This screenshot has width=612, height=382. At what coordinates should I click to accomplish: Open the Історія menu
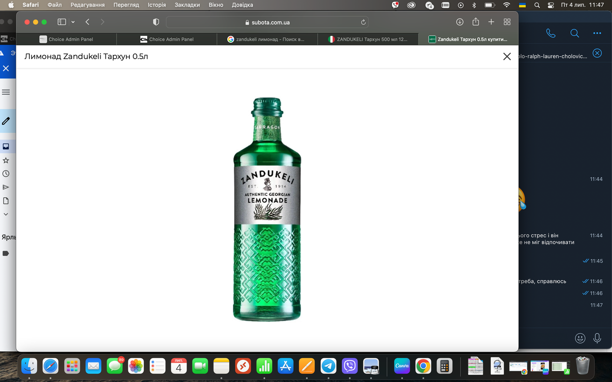[157, 5]
